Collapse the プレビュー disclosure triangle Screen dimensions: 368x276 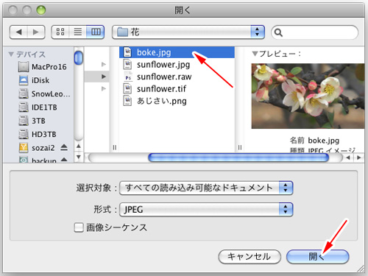tap(255, 54)
